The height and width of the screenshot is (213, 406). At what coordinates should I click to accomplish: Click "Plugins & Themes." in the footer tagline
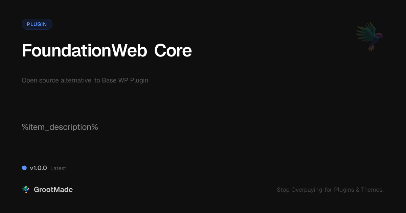pos(359,190)
